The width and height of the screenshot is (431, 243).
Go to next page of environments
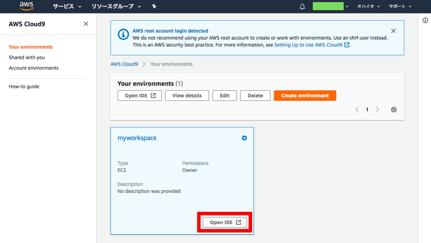pyautogui.click(x=378, y=110)
